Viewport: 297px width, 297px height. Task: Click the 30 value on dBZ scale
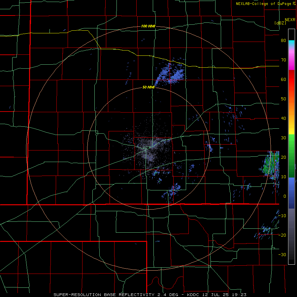point(283,138)
